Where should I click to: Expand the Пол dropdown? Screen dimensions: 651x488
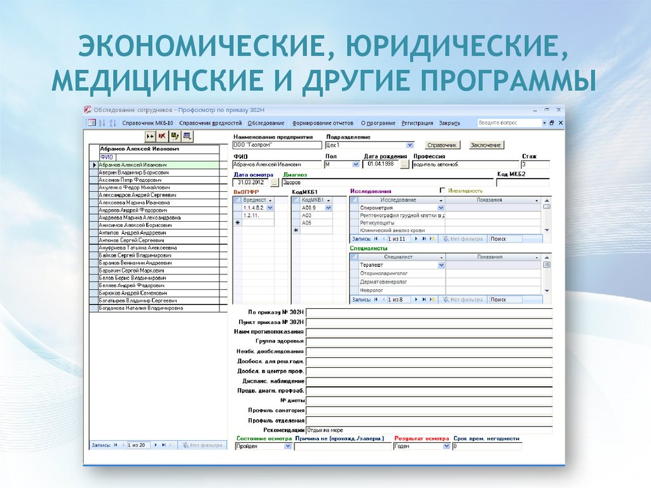pos(355,165)
